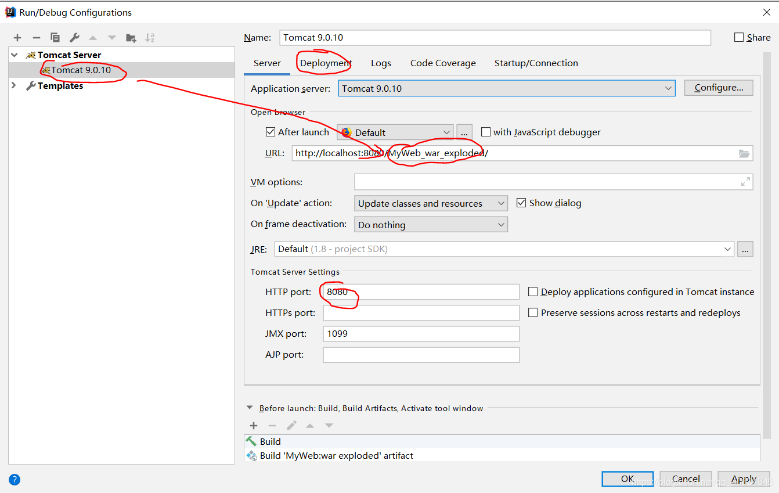Screen dimensions: 779x493
Task: Click the OK button
Action: (627, 478)
